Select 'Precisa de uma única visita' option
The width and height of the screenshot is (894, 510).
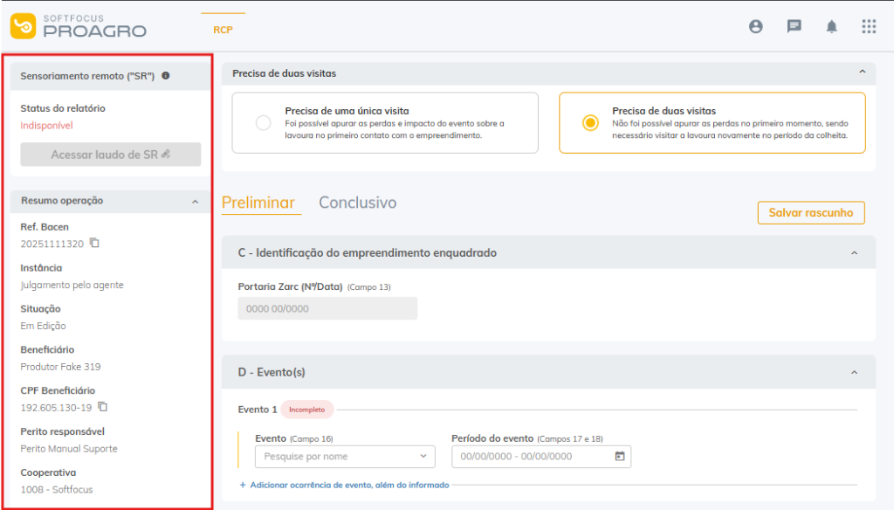264,123
